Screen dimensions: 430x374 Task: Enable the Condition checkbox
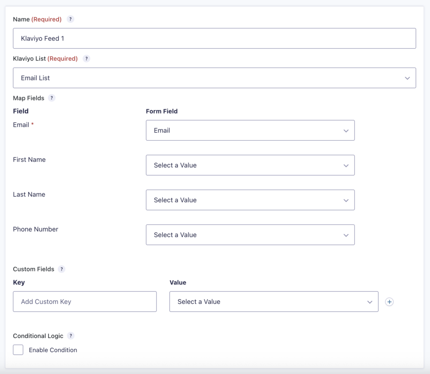point(18,350)
